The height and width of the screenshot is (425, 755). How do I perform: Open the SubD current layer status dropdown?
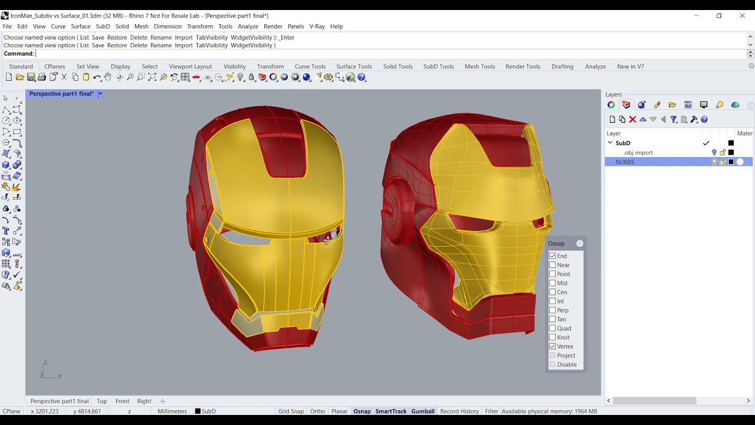pyautogui.click(x=205, y=411)
